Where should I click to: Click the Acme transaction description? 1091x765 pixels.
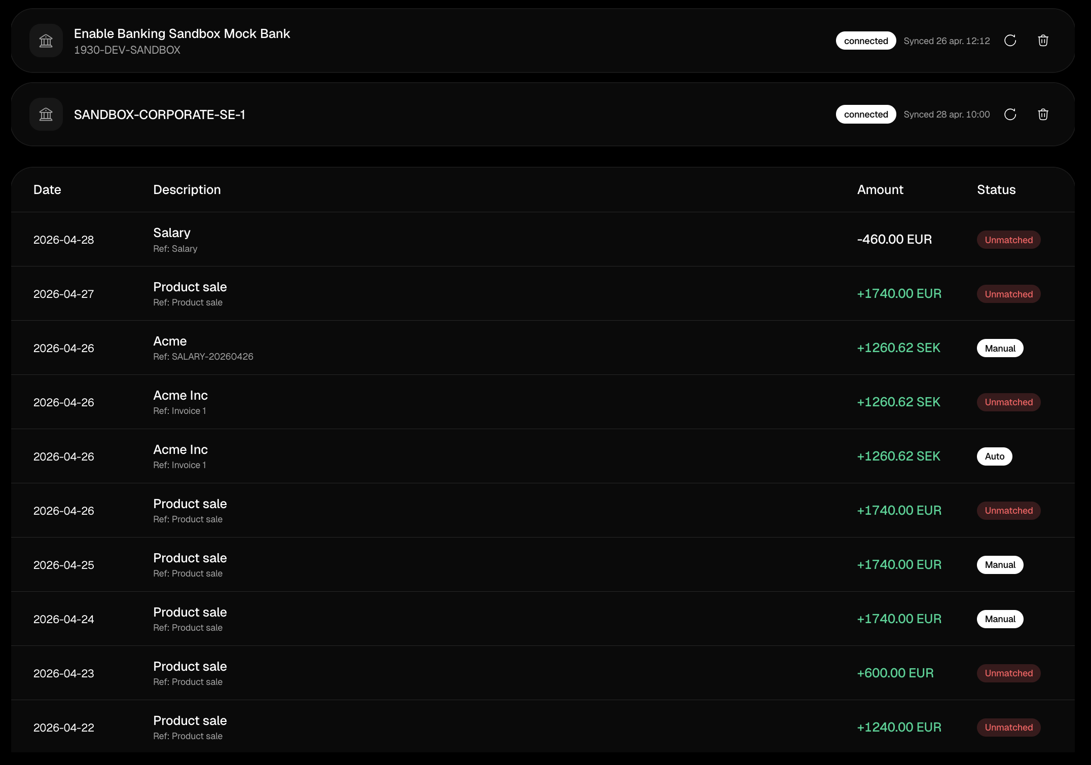click(170, 341)
